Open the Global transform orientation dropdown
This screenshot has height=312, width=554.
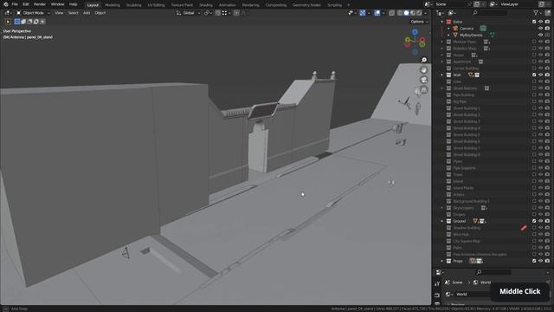(x=189, y=13)
